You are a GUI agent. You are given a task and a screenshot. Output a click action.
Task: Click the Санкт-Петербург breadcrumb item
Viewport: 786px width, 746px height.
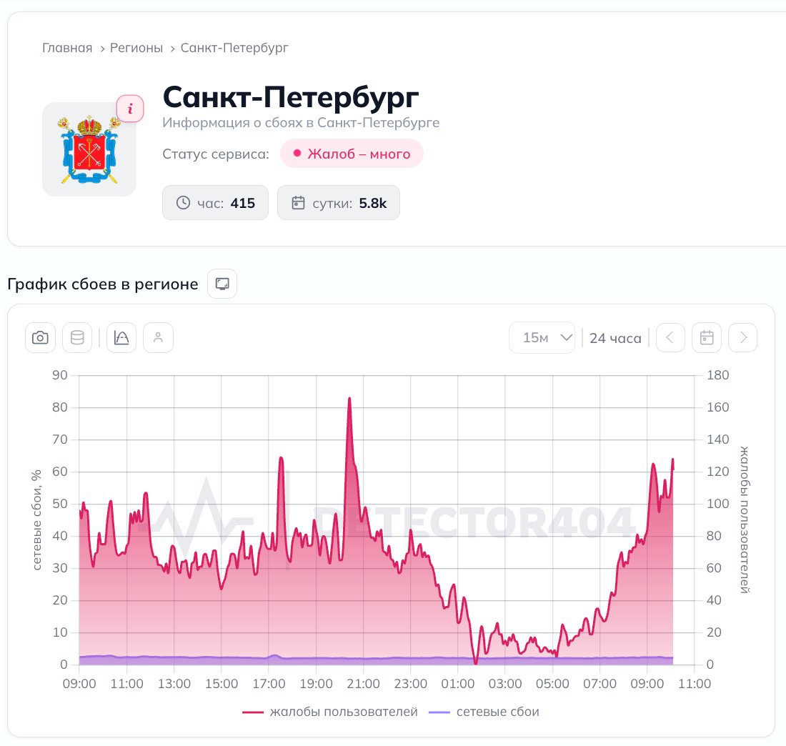click(234, 48)
